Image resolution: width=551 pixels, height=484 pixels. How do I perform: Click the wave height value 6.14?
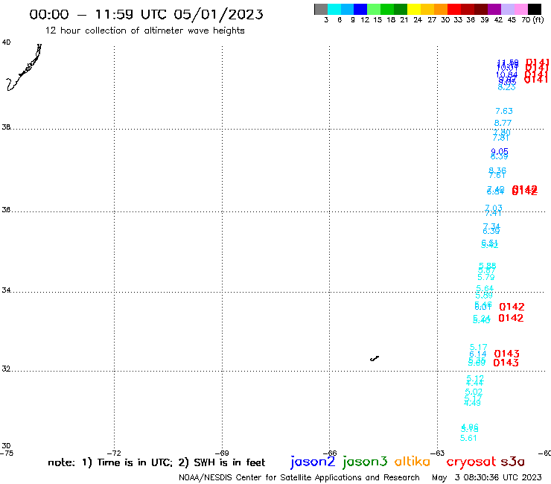(x=478, y=354)
